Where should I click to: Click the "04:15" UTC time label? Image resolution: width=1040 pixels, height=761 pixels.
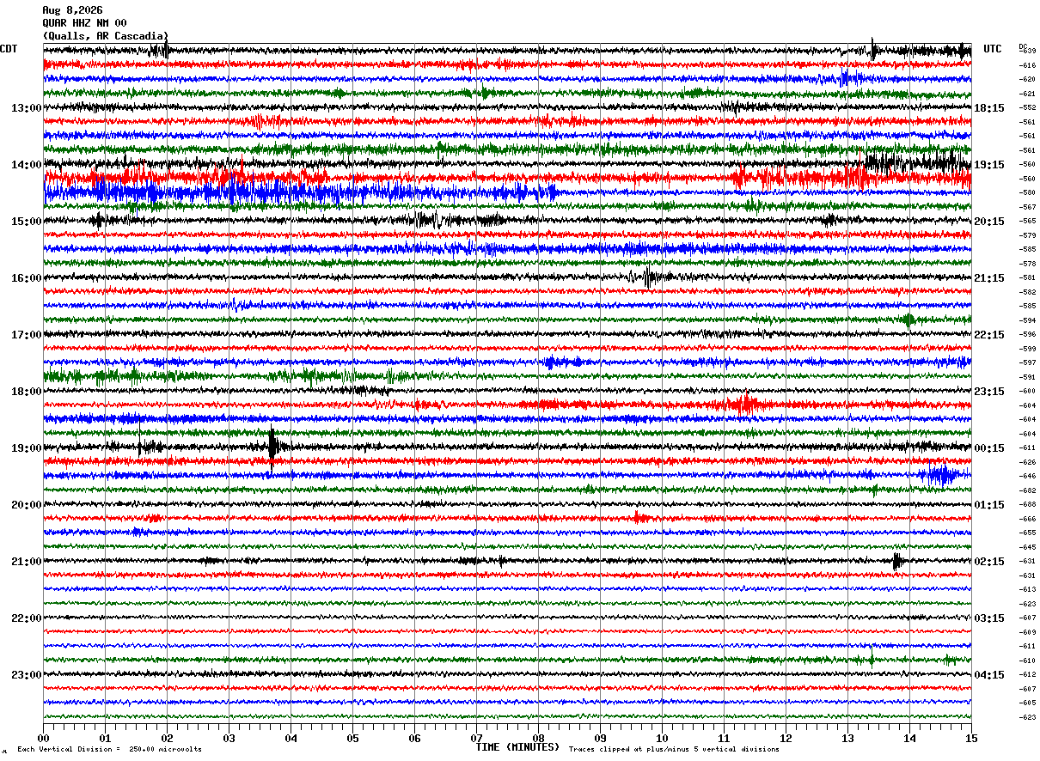(990, 675)
